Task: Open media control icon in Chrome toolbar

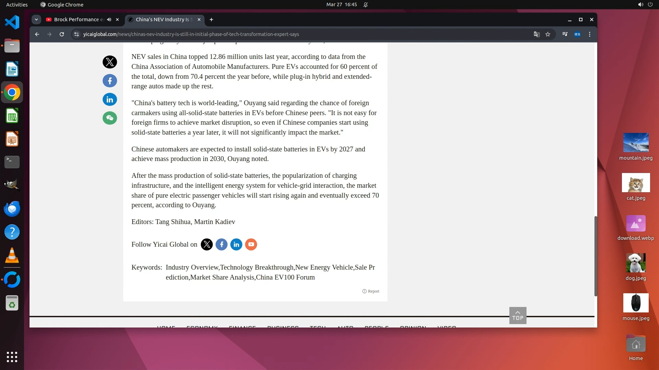Action: point(565,34)
